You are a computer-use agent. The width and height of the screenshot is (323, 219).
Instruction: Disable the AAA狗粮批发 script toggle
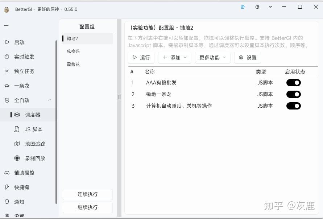294,83
